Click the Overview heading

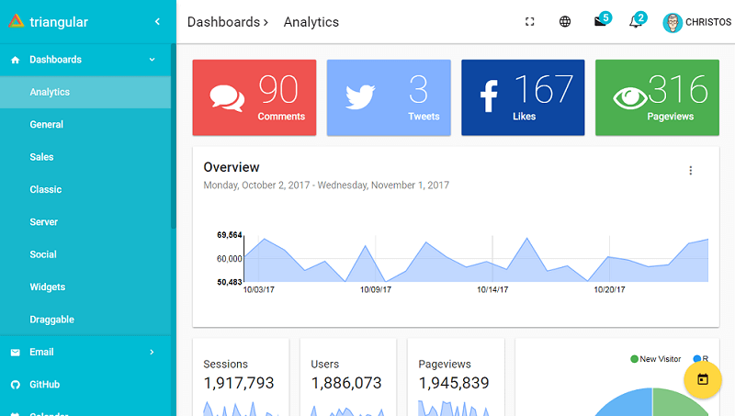(x=232, y=167)
